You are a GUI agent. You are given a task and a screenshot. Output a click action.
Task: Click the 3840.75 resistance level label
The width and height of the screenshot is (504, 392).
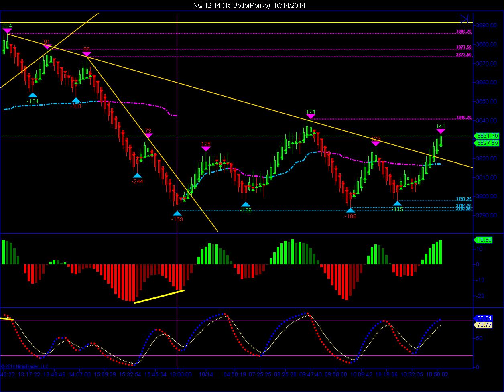(x=464, y=117)
